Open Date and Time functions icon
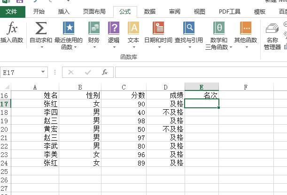 pyautogui.click(x=158, y=28)
